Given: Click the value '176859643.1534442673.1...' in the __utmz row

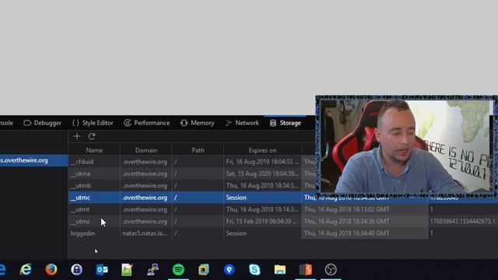Looking at the screenshot, I should click(x=464, y=221).
